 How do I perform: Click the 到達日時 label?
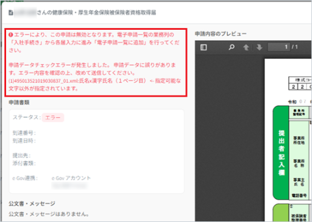[x=24, y=140]
